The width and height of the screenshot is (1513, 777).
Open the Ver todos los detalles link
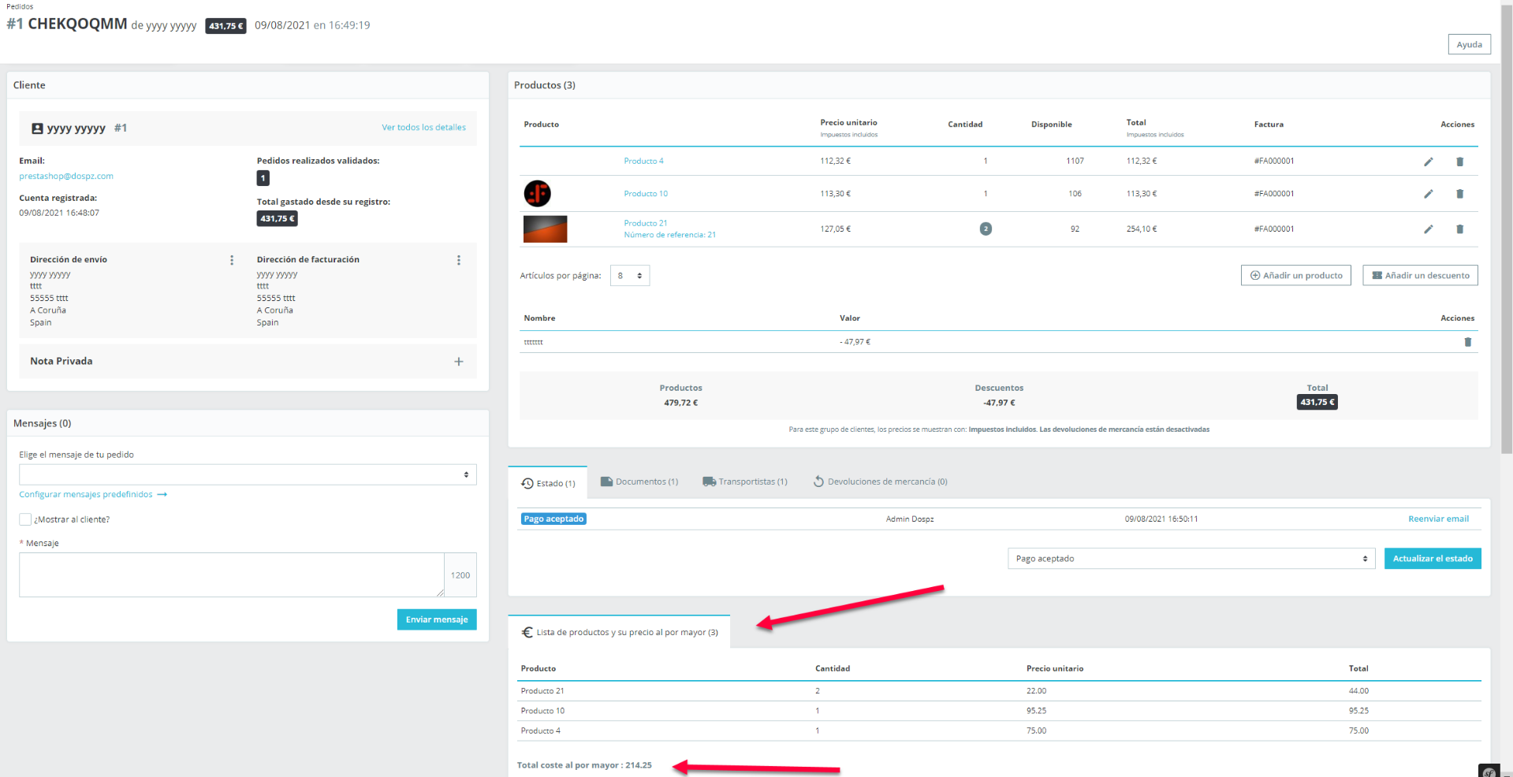(423, 128)
